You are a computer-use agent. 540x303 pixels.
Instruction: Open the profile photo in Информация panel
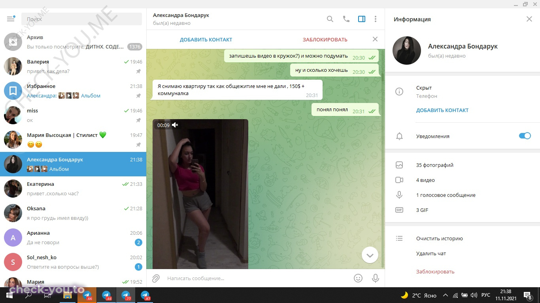pos(407,50)
